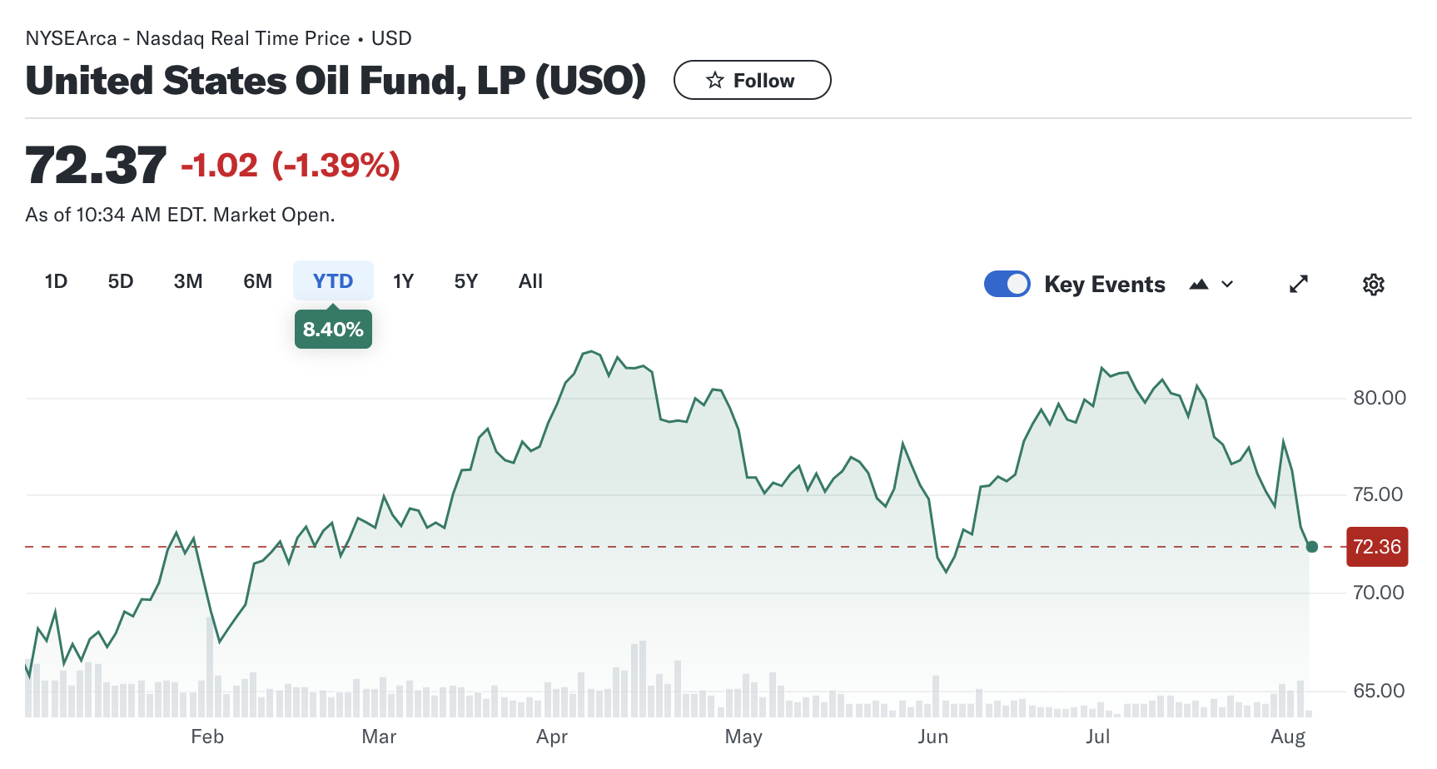Image resolution: width=1437 pixels, height=769 pixels.
Task: Click the 8.40% YTD return badge
Action: point(333,329)
